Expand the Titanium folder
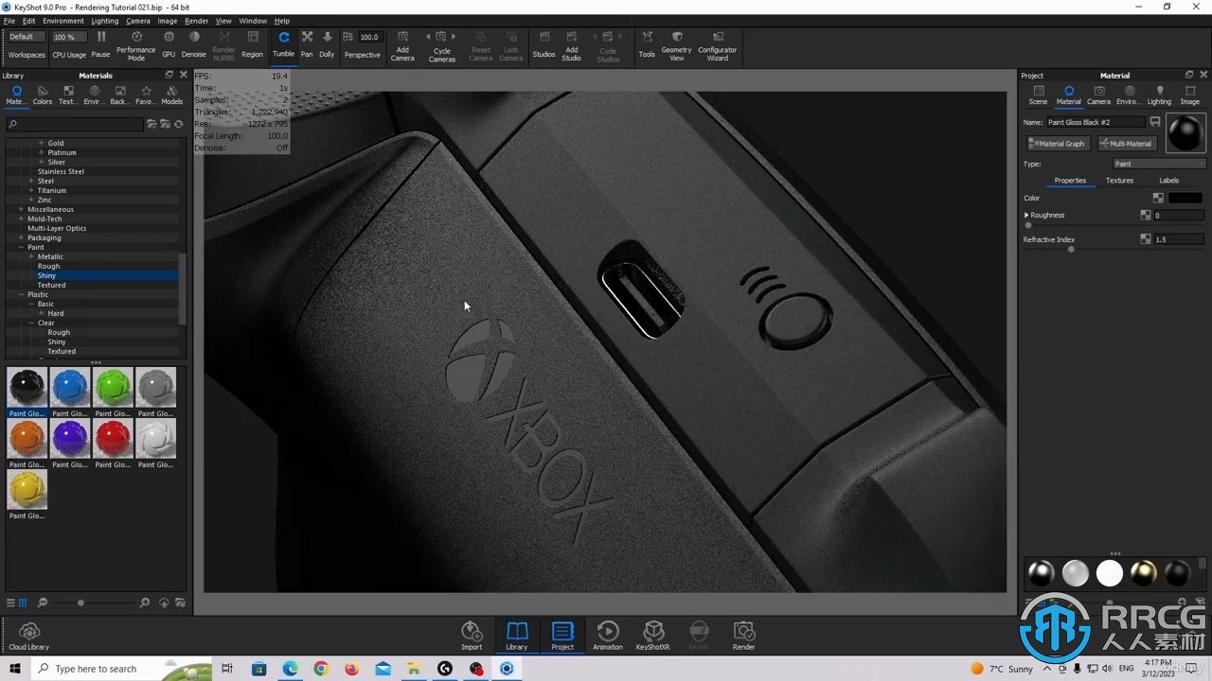Screen dimensions: 1212x681 click(x=31, y=190)
